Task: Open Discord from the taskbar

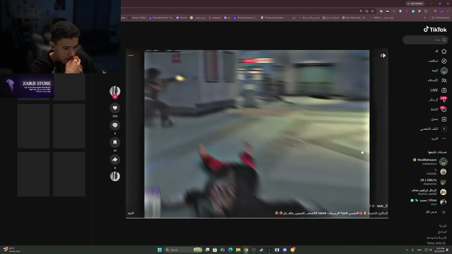Action: point(285,250)
